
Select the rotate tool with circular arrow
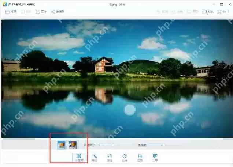[125, 158]
